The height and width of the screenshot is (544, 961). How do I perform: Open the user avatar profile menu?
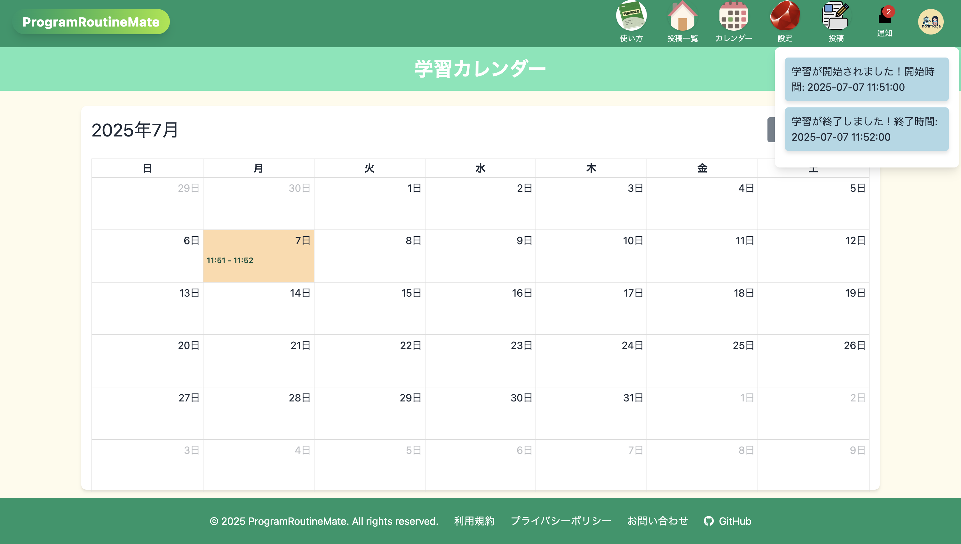tap(931, 22)
